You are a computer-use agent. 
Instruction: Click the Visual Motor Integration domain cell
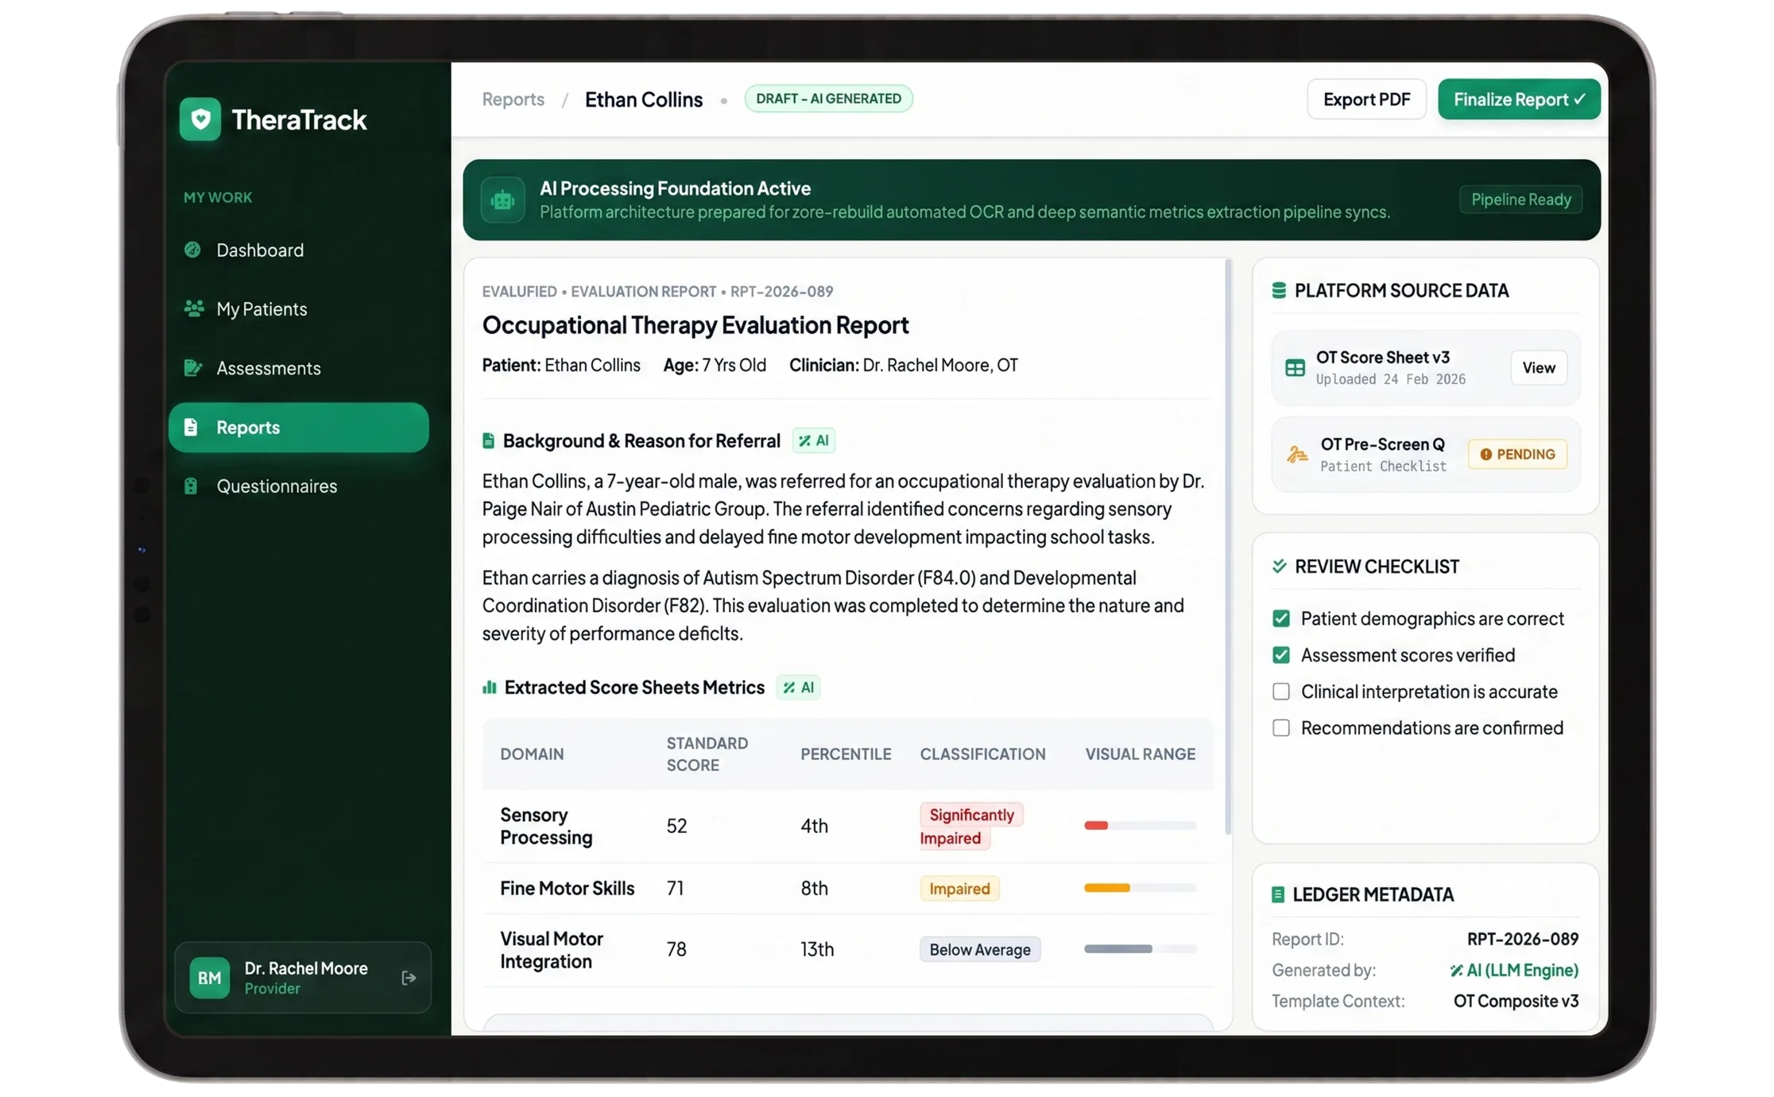(552, 949)
